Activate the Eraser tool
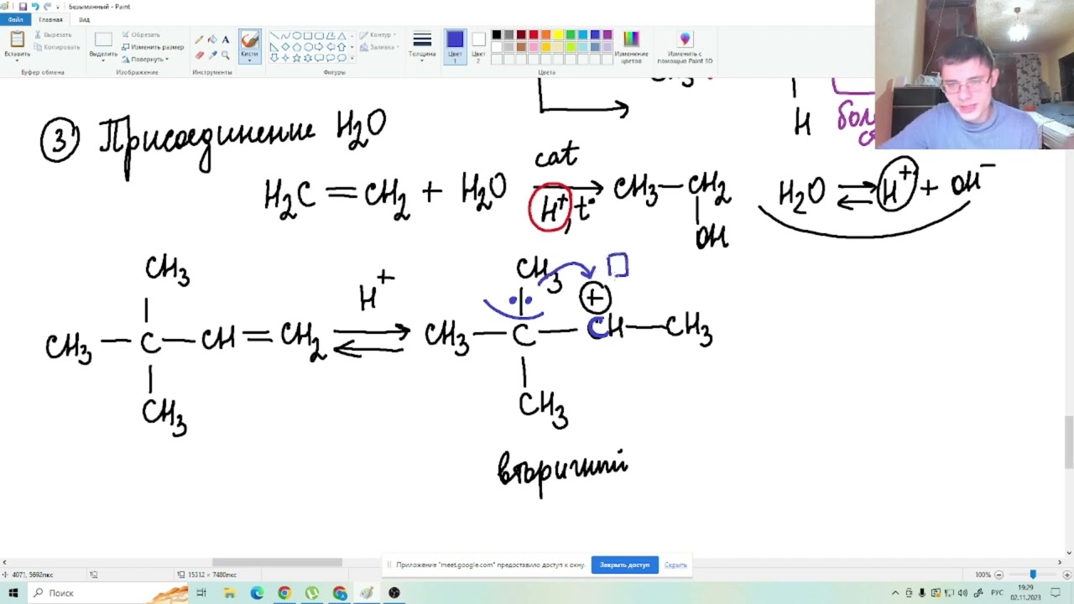Screen dimensions: 1074x604 (x=199, y=55)
